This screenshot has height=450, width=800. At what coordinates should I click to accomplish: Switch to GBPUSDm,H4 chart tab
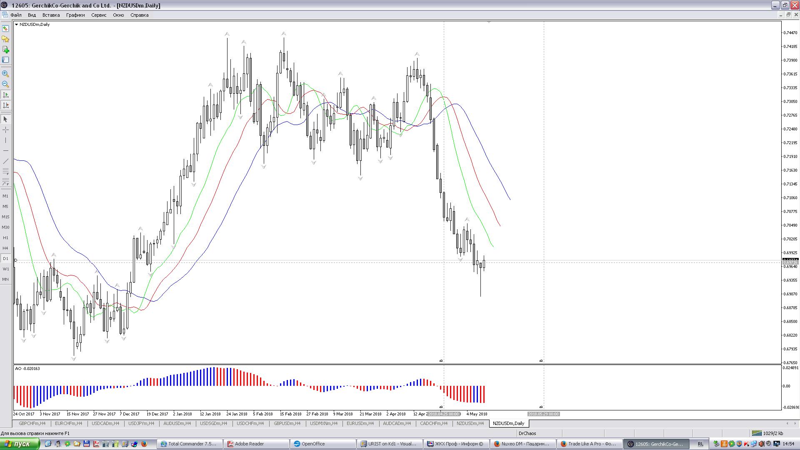click(x=287, y=423)
